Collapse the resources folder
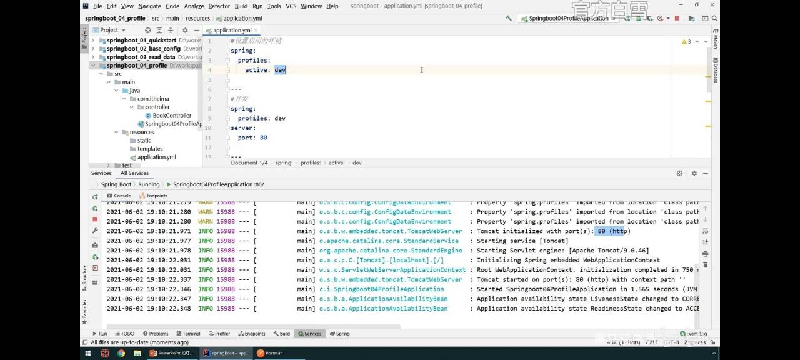 (x=116, y=132)
